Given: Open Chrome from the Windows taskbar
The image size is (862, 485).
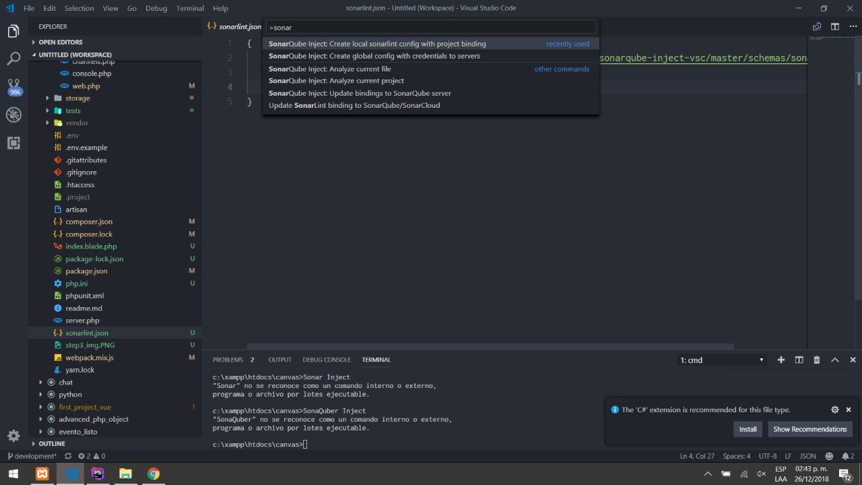Looking at the screenshot, I should coord(154,474).
